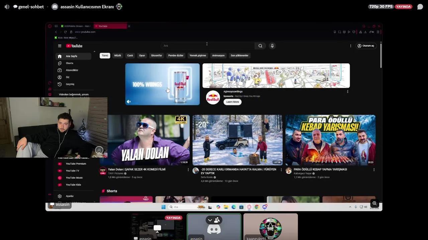Select the Tümü filter chip
Viewport: 428px width, 240px height.
(105, 55)
